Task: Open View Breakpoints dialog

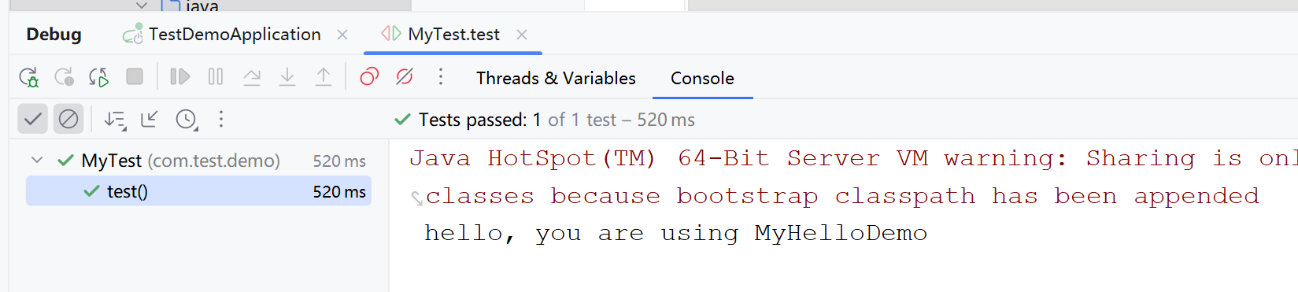Action: 369,76
